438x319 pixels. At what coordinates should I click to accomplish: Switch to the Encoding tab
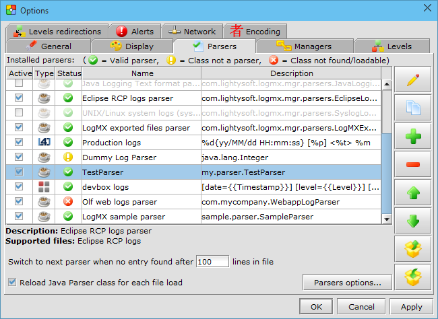pos(255,31)
